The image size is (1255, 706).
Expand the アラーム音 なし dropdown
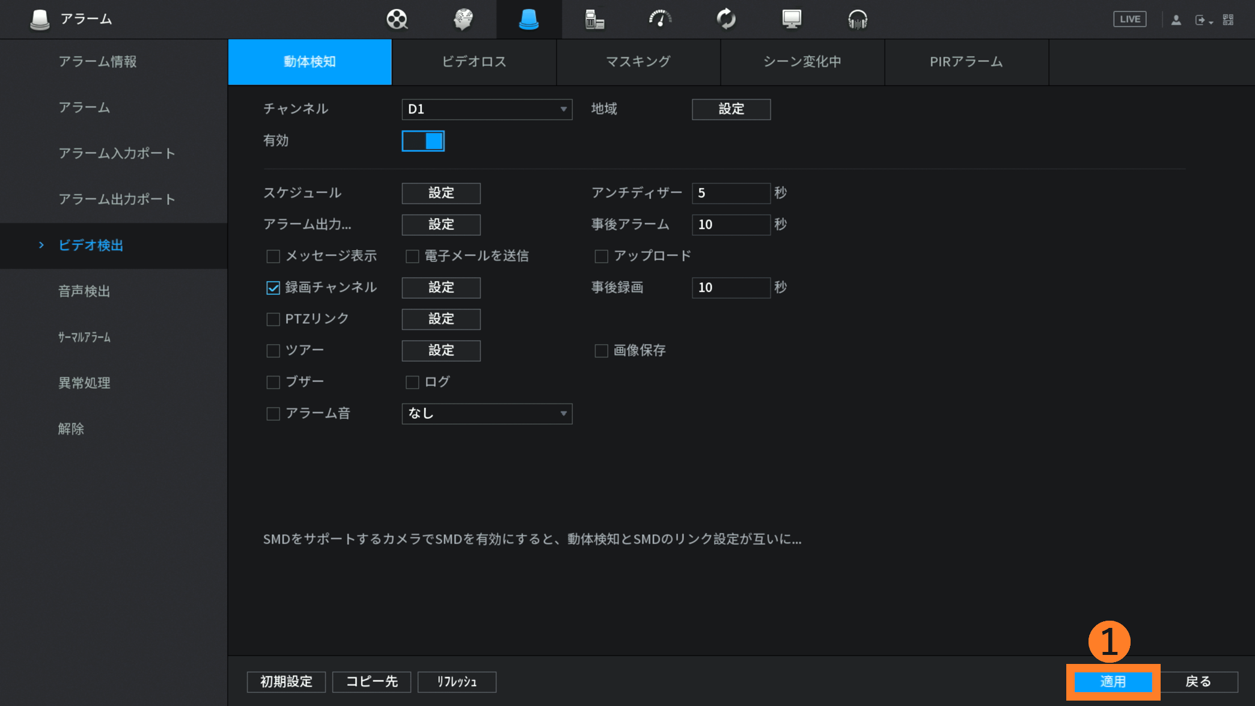pyautogui.click(x=486, y=413)
